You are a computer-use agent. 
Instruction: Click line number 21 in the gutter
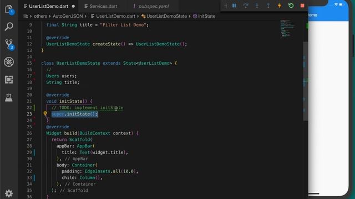pyautogui.click(x=29, y=101)
